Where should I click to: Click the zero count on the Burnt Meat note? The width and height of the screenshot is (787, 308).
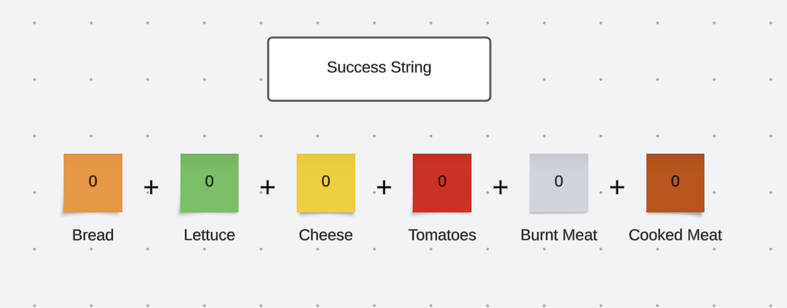(559, 182)
